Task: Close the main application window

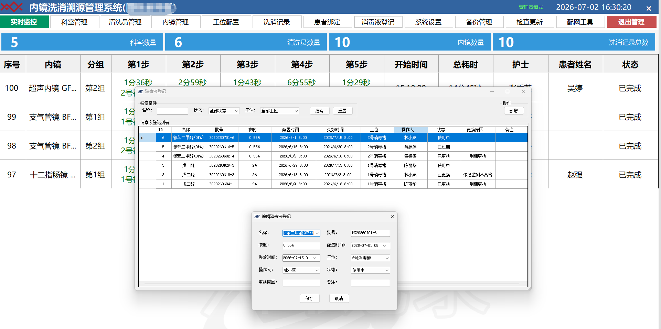Action: 649,8
